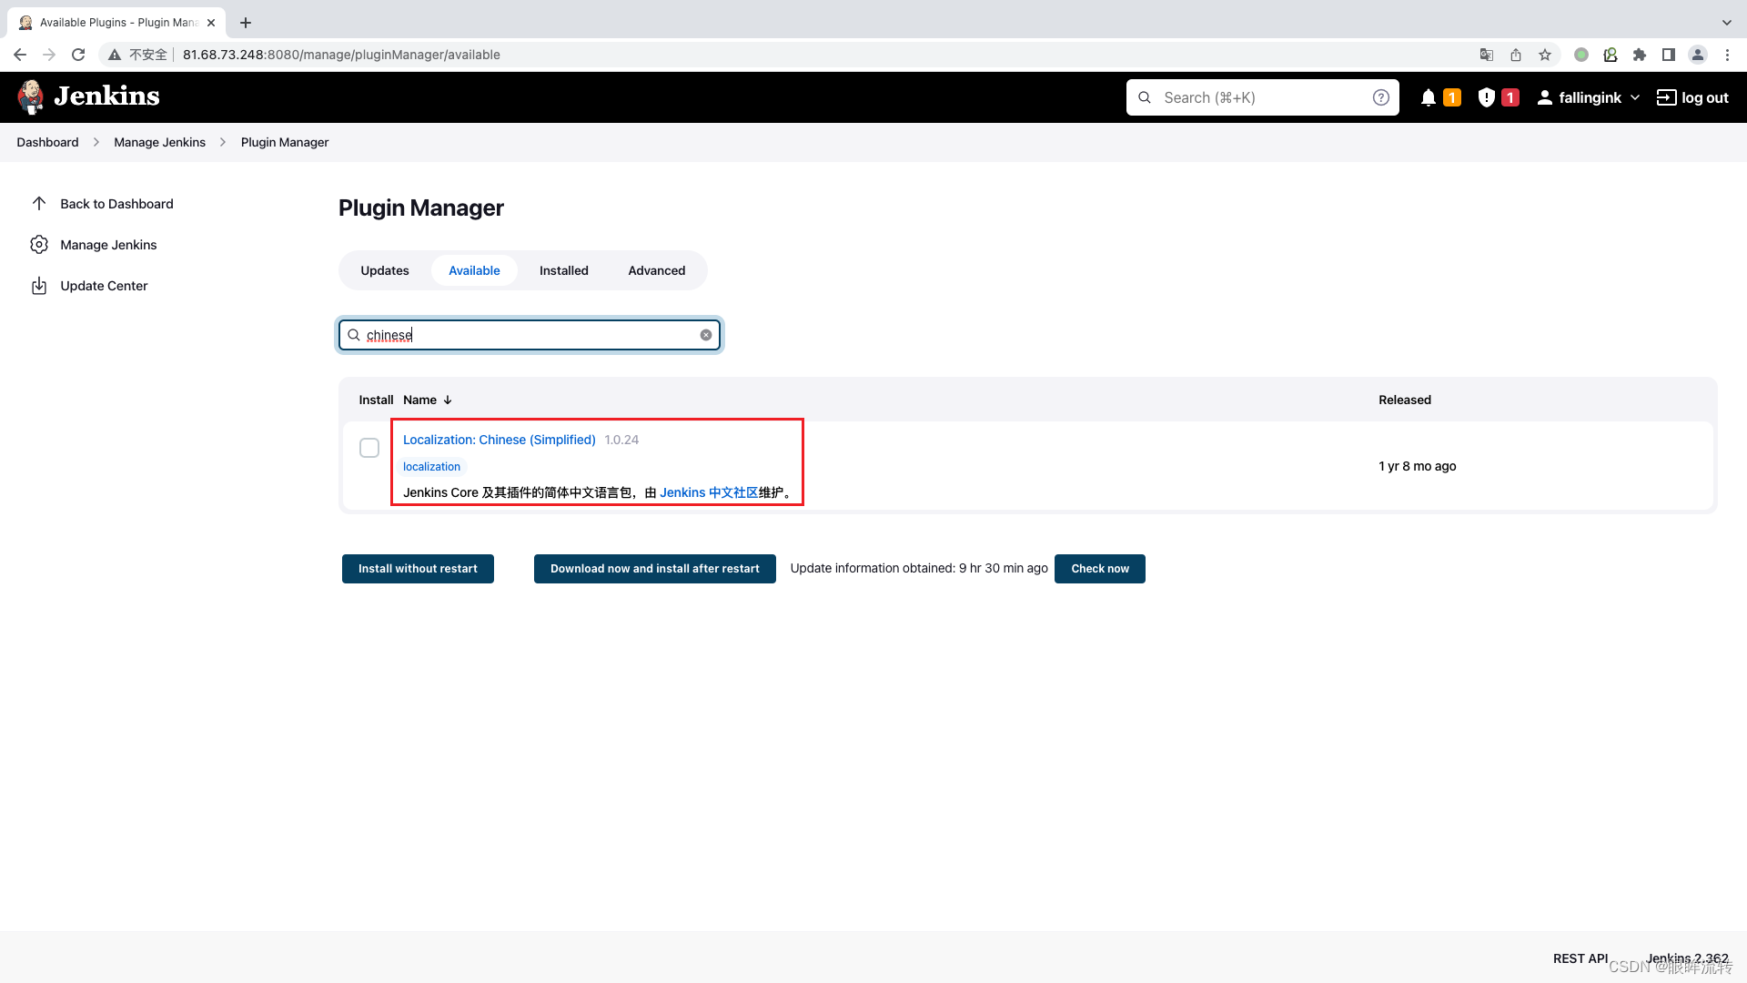1747x983 pixels.
Task: Expand Manage Jenkins breadcrumb chevron
Action: pyautogui.click(x=223, y=142)
